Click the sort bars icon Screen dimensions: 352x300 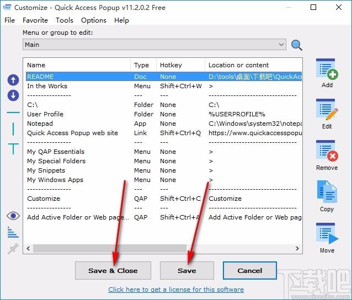click(x=13, y=232)
